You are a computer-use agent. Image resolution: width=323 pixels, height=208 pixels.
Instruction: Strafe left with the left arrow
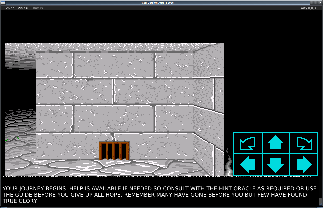point(248,165)
